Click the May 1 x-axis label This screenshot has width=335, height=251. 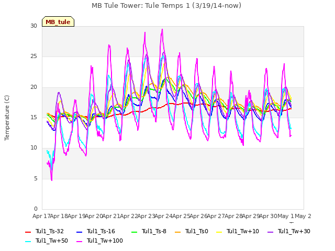click(x=286, y=216)
